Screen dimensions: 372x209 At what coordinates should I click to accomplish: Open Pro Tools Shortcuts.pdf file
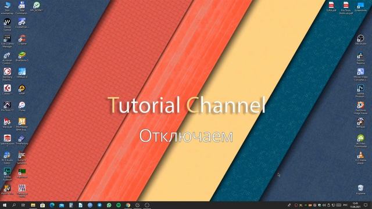pyautogui.click(x=346, y=8)
